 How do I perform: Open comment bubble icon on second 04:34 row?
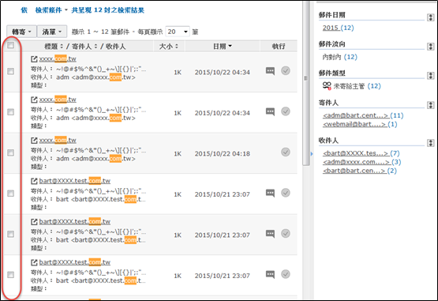pyautogui.click(x=270, y=111)
